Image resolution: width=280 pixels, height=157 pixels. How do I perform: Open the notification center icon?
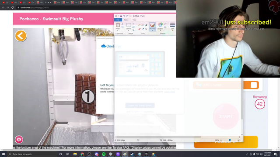point(275,154)
